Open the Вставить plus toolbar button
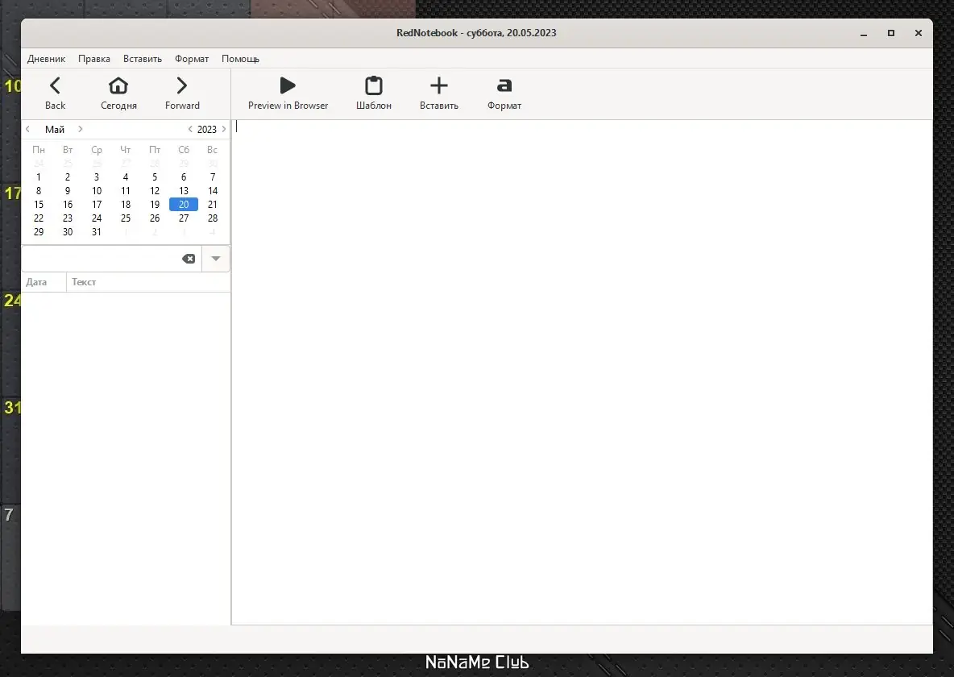 pos(438,93)
